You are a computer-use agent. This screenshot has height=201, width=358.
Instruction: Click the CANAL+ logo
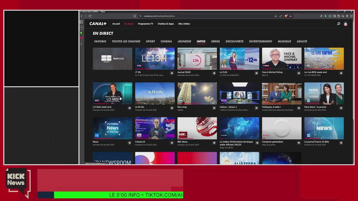98,24
